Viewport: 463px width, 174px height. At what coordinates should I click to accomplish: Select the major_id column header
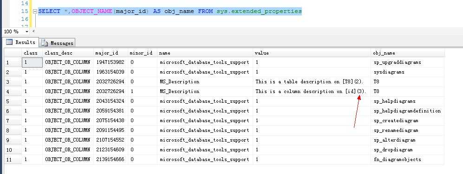(111, 53)
